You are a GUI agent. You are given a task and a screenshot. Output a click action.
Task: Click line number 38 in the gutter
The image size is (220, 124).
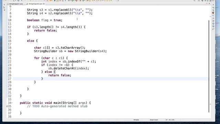10,117
